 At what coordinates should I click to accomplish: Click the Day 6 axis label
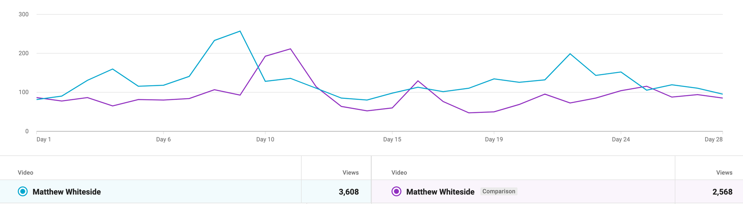point(163,139)
